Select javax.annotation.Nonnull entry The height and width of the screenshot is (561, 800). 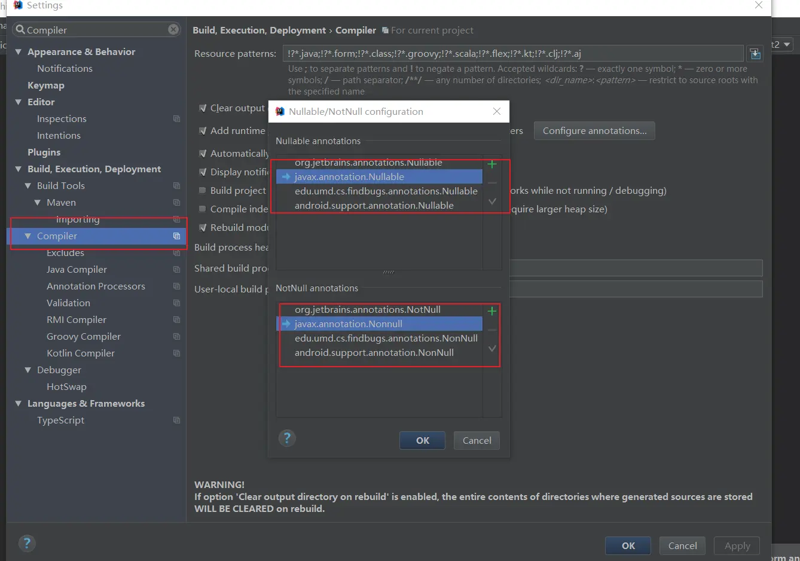(x=379, y=324)
